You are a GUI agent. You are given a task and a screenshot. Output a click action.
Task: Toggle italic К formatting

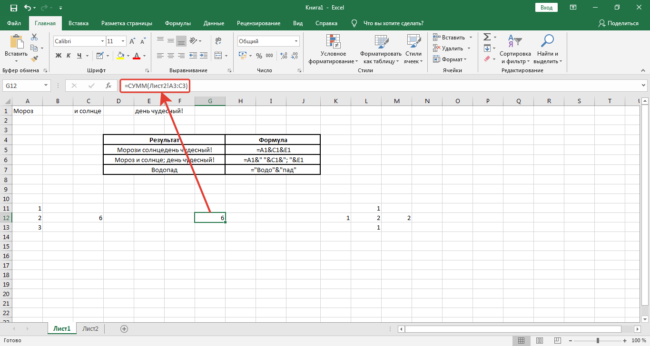coord(69,56)
